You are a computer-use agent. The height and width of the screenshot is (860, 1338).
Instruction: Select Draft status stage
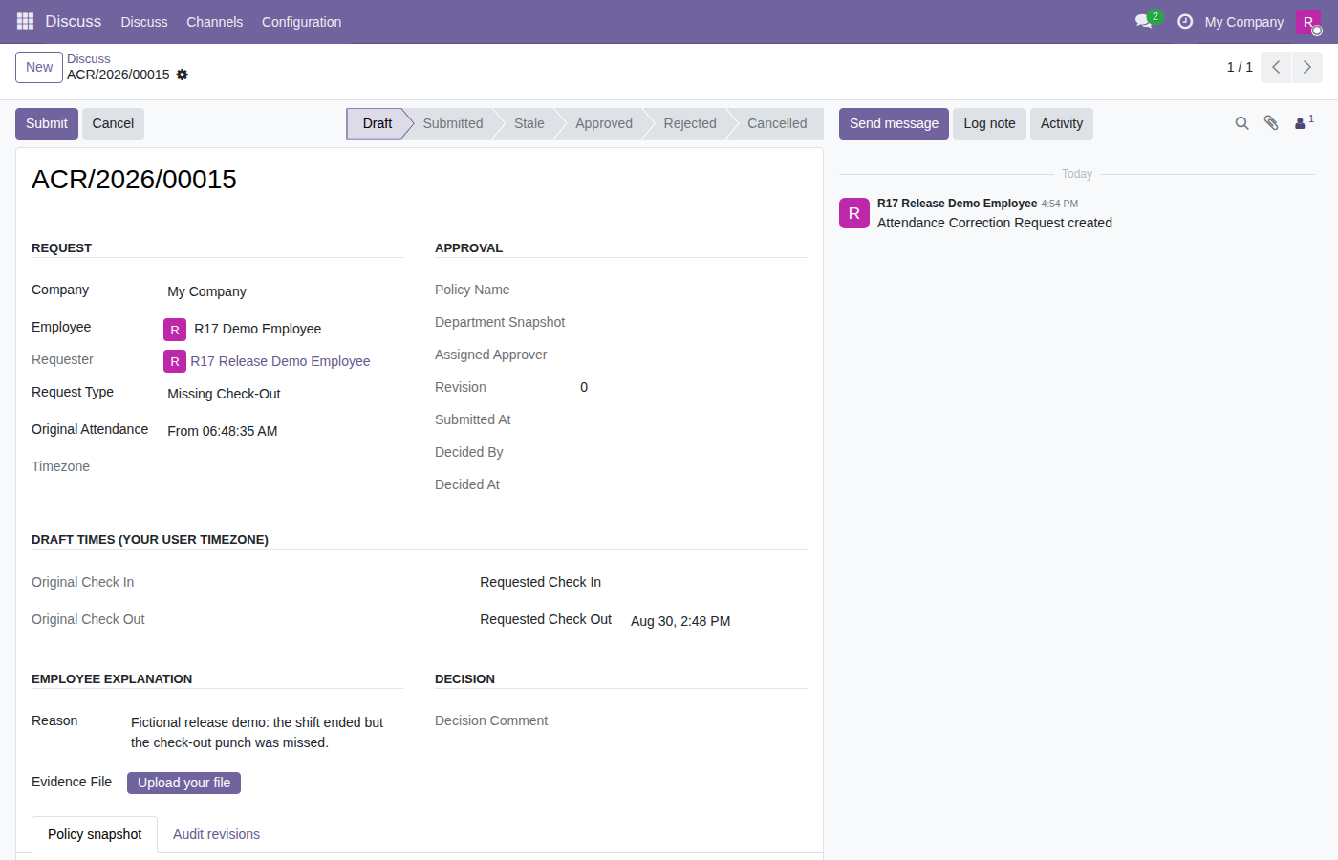coord(378,123)
